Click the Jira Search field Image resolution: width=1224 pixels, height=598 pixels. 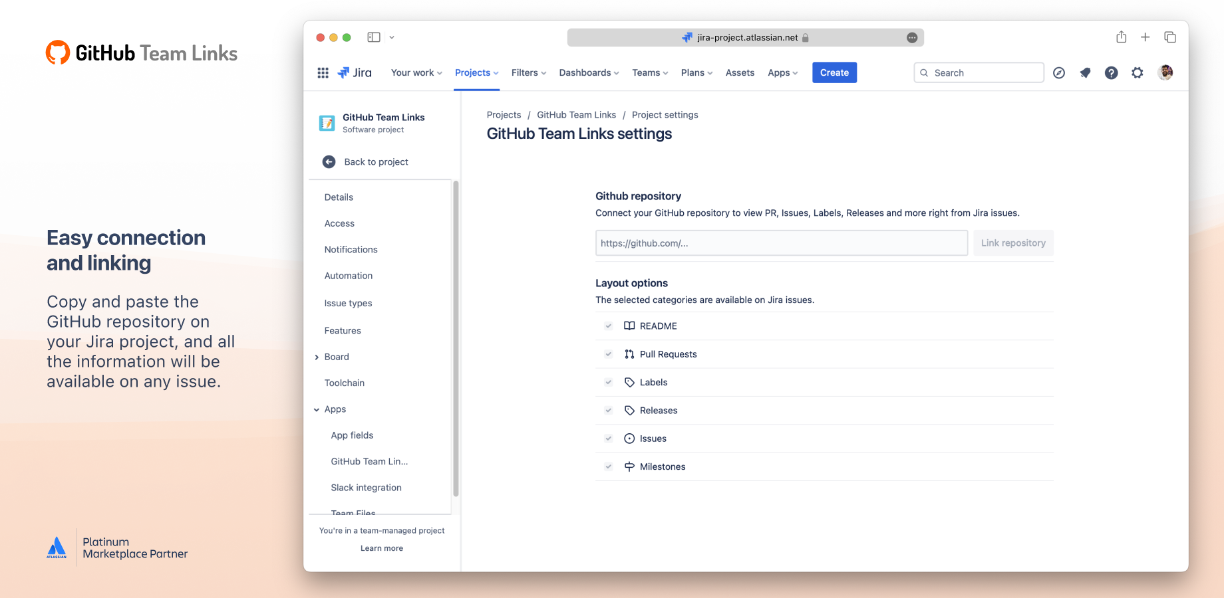pos(979,72)
